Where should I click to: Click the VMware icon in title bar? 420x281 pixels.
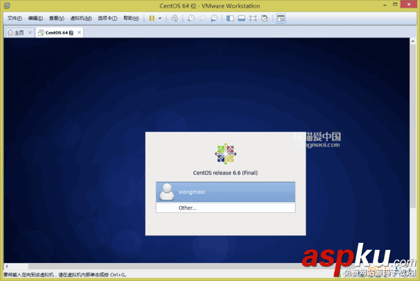7,6
